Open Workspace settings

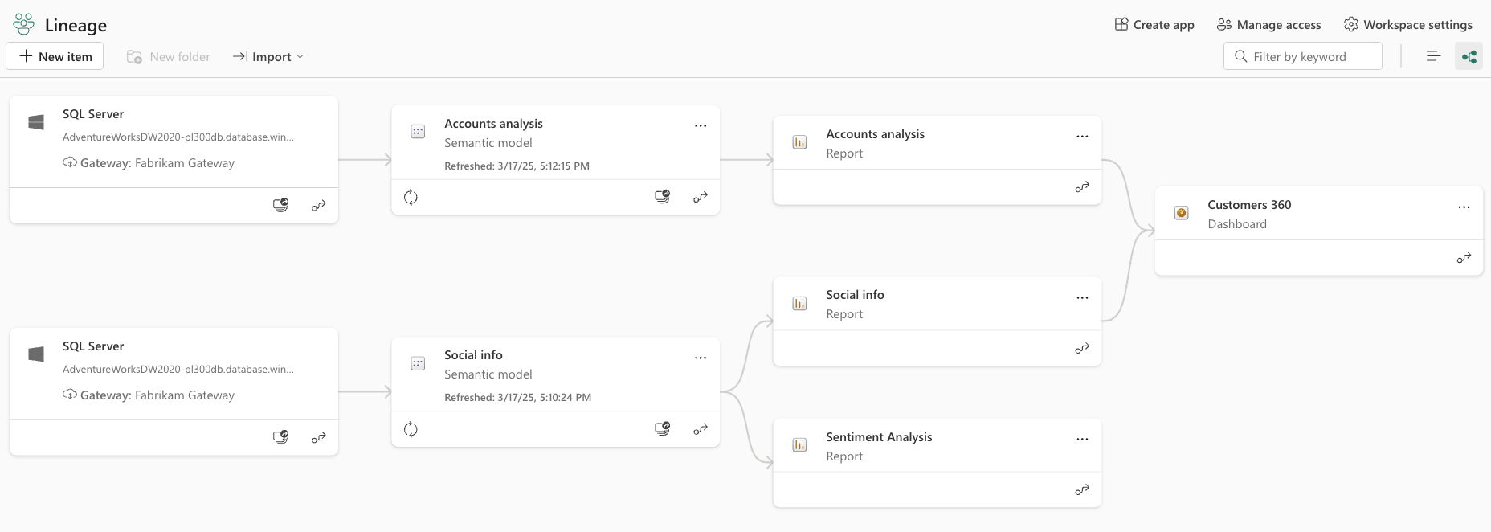tap(1408, 25)
